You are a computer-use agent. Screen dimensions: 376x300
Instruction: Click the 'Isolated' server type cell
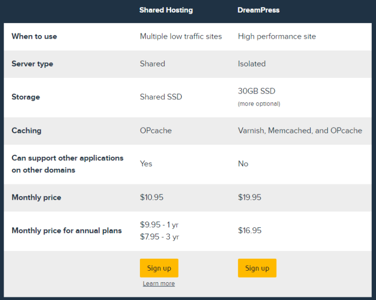click(x=252, y=64)
